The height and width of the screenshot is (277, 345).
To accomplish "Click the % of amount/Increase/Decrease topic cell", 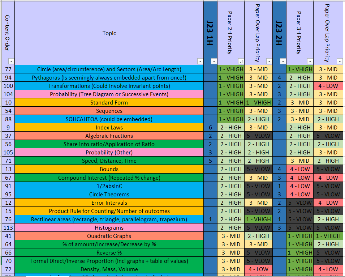I will click(109, 244).
